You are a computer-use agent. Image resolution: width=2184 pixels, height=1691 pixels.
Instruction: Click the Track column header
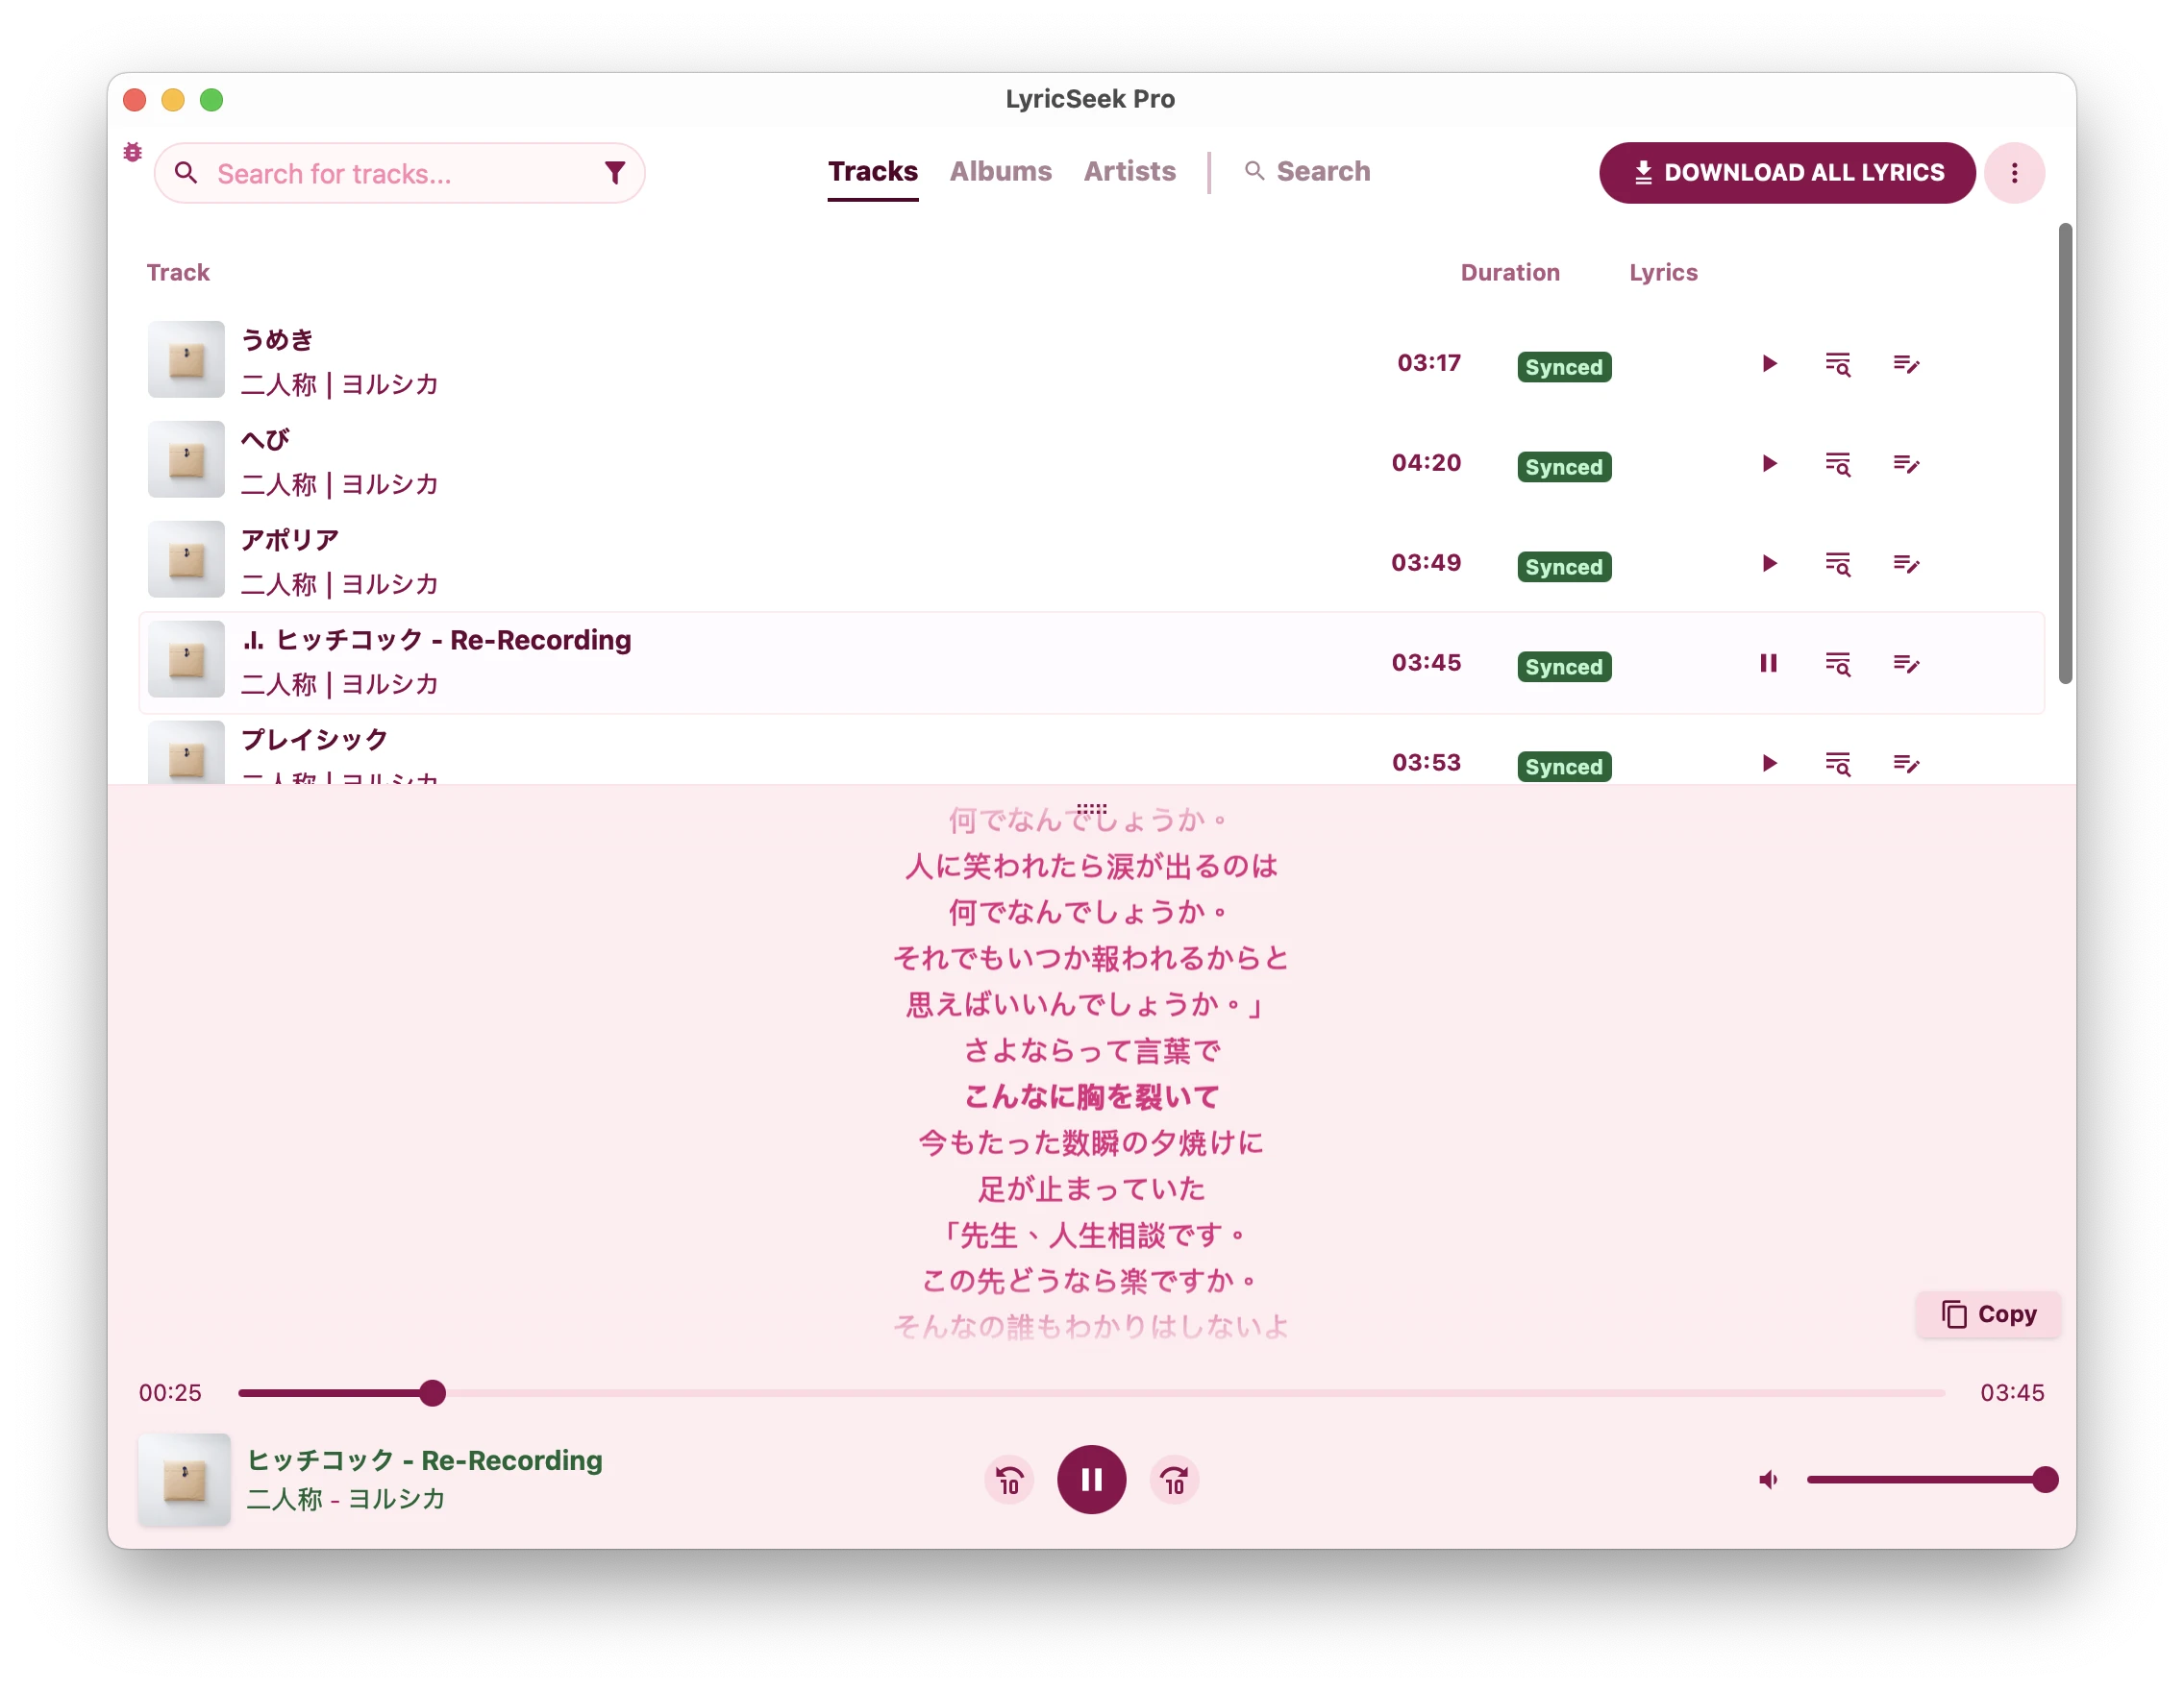pos(178,273)
